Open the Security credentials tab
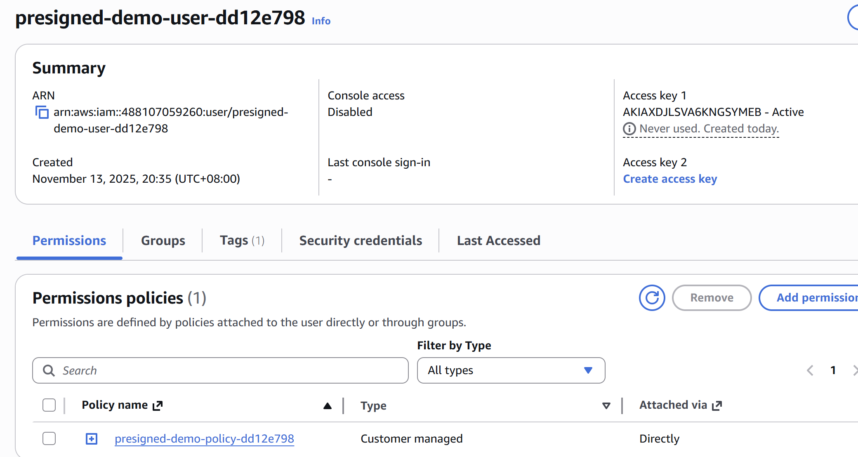Image resolution: width=858 pixels, height=457 pixels. [x=361, y=240]
